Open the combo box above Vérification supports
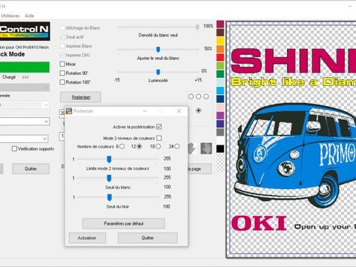Viewport: 356px width, 267px height. click(24, 139)
